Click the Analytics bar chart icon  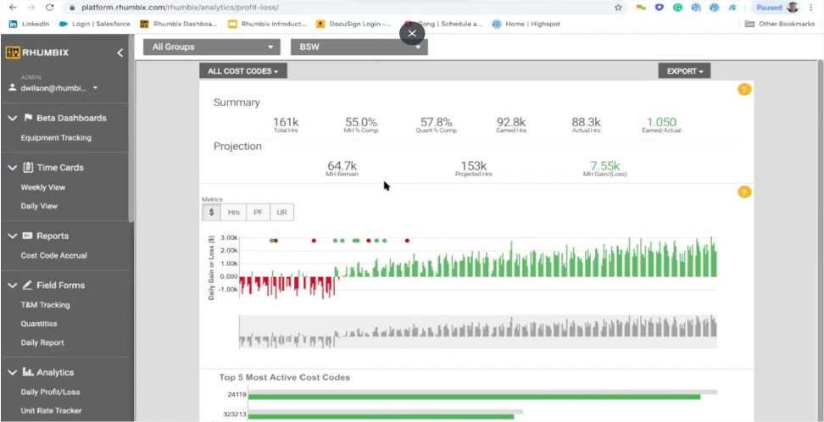point(27,371)
